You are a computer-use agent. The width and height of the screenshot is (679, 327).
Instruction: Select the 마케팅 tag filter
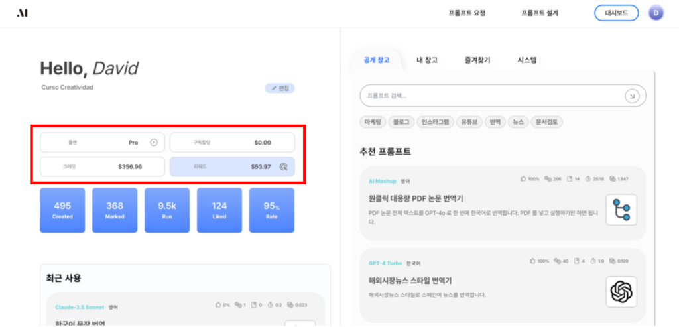coord(373,122)
